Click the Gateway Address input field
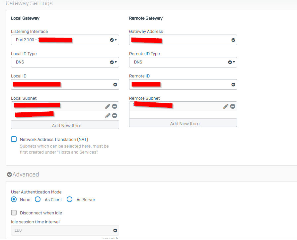Image resolution: width=297 pixels, height=240 pixels. pos(183,40)
